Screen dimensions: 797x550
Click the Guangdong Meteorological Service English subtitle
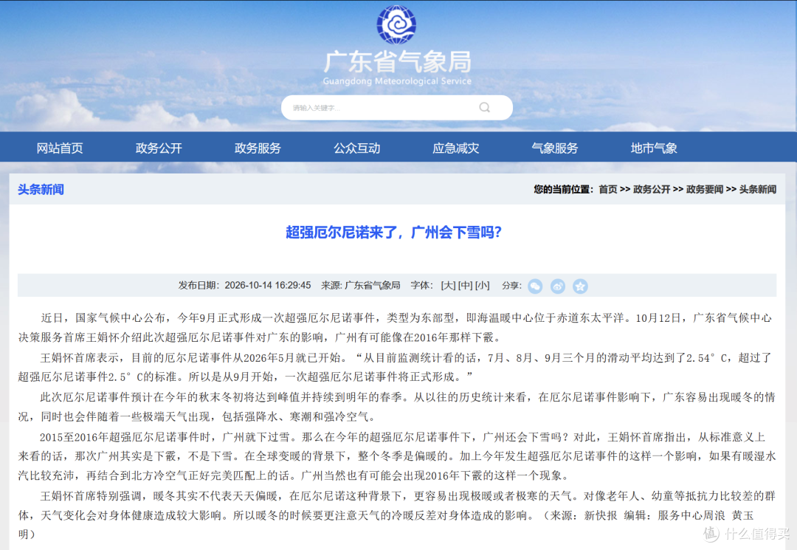tap(397, 80)
